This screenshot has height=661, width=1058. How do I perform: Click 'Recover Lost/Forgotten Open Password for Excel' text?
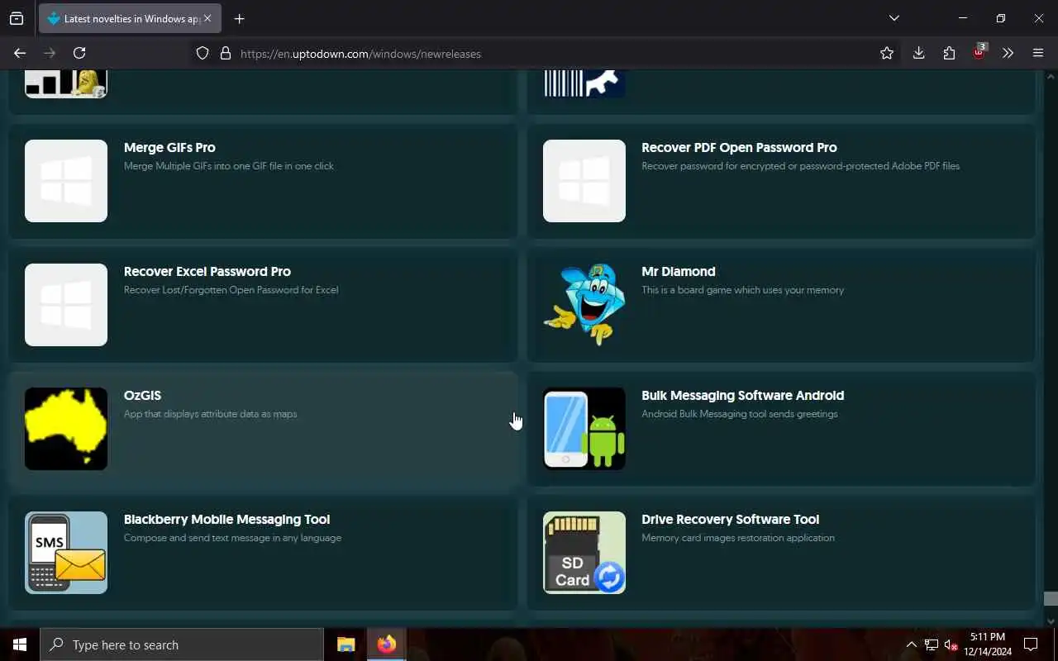[231, 290]
